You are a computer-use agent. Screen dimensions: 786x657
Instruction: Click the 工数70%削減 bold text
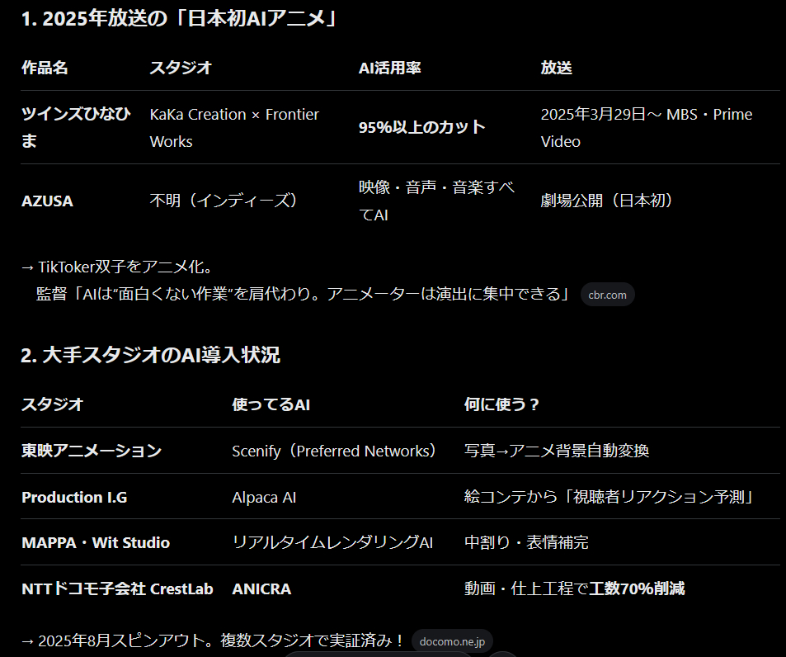637,588
